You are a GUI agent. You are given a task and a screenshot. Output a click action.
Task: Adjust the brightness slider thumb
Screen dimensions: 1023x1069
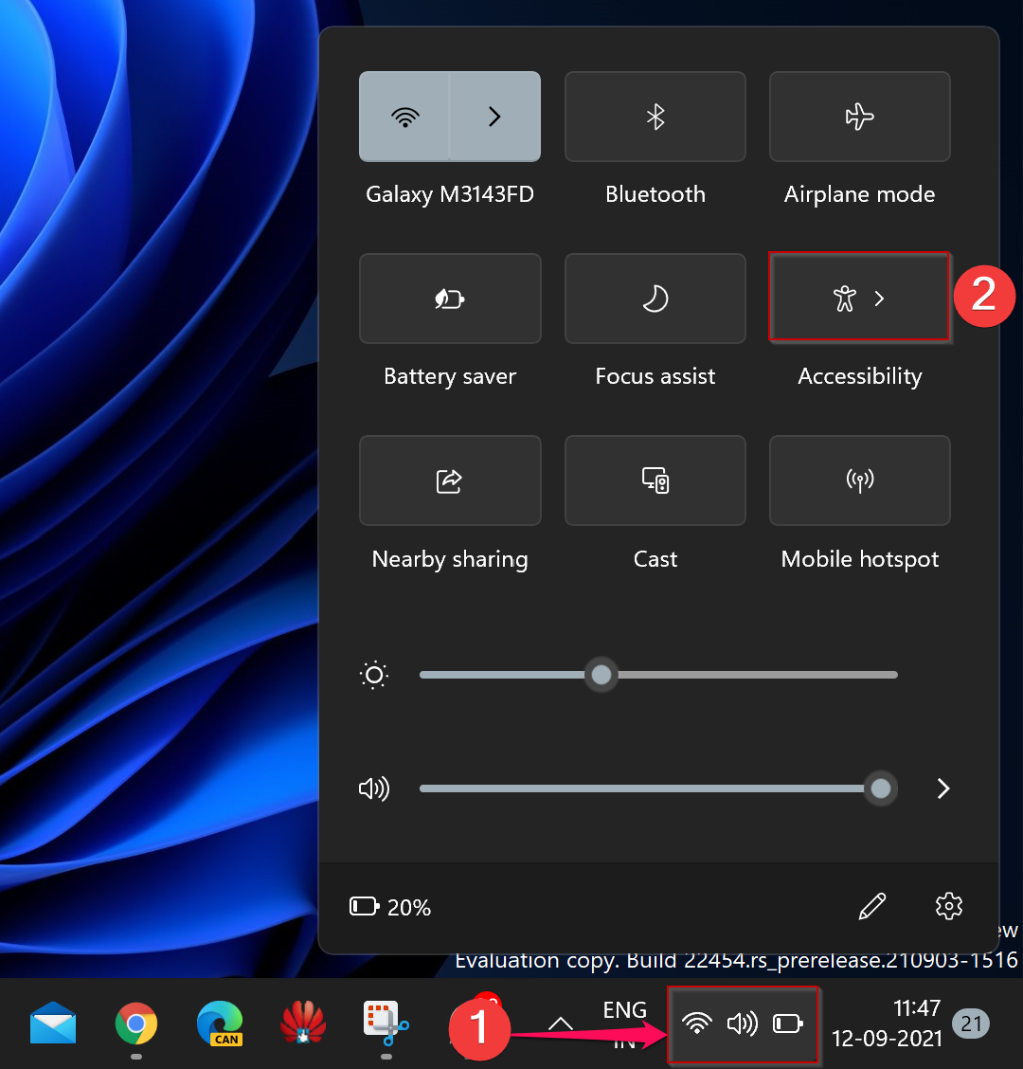[x=601, y=675]
